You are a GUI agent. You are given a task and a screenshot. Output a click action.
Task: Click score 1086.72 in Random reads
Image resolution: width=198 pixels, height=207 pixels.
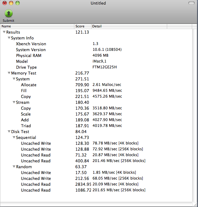click(83, 190)
